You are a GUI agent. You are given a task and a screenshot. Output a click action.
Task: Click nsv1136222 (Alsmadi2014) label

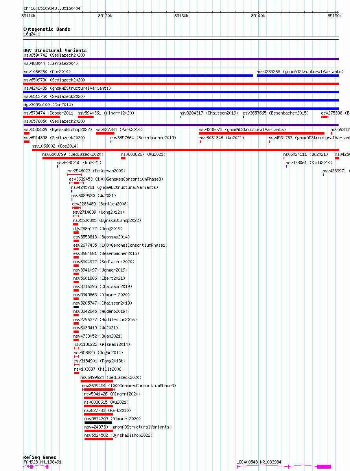[x=102, y=344]
